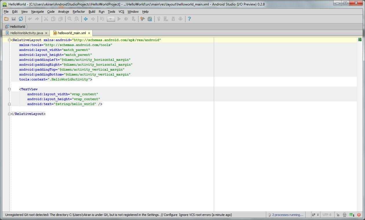Click the HelloWorld breadcrumb in navigation bar

[15, 27]
